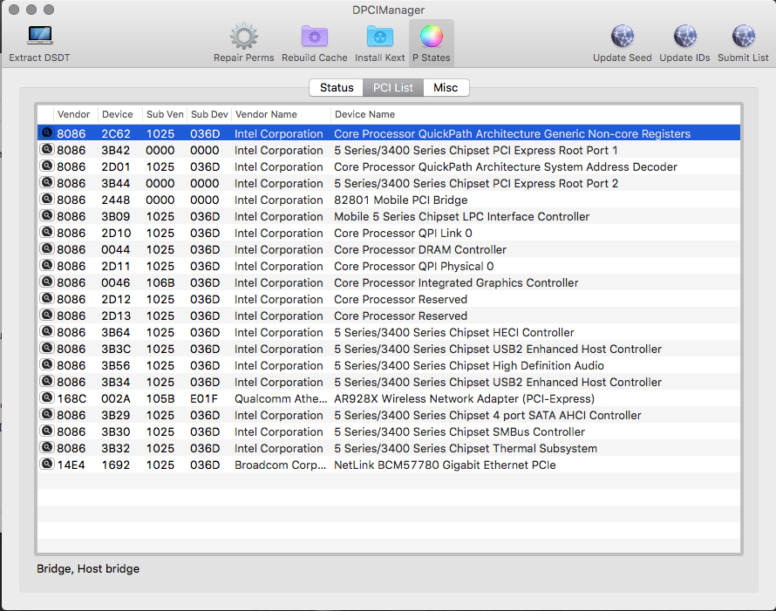Screen dimensions: 776x611
Task: Click lookup icon for Qualcomm 002A row
Action: point(46,397)
